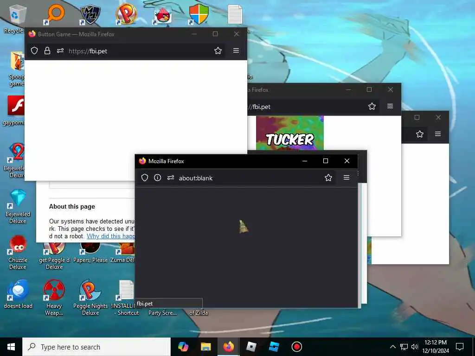Click the red record button on taskbar
The height and width of the screenshot is (356, 475).
pos(296,347)
